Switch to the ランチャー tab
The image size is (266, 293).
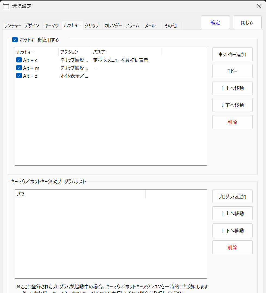click(13, 26)
